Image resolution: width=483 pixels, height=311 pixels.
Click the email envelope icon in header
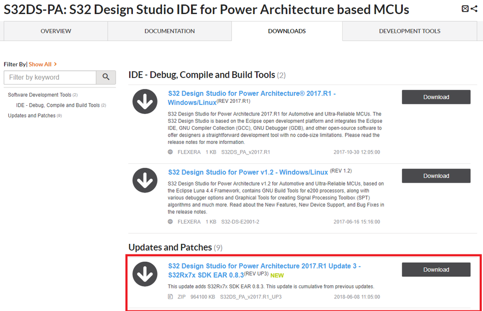coord(465,9)
